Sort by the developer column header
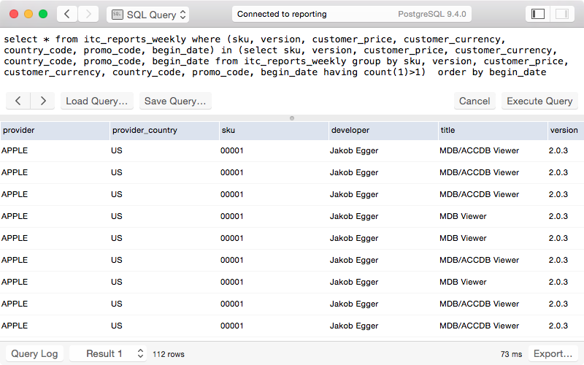Screen dimensions: 584x365 pyautogui.click(x=383, y=131)
